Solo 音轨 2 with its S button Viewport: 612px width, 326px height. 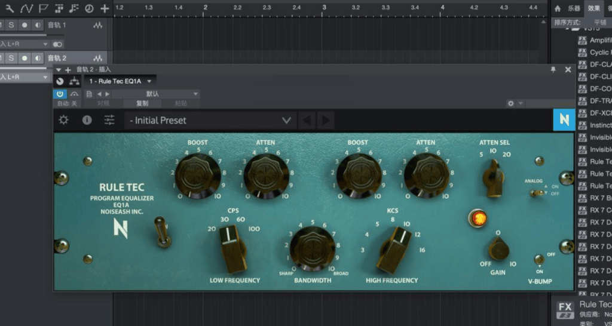click(12, 58)
